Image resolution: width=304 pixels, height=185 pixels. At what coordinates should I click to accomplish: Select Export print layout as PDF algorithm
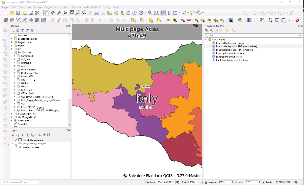tap(229, 57)
